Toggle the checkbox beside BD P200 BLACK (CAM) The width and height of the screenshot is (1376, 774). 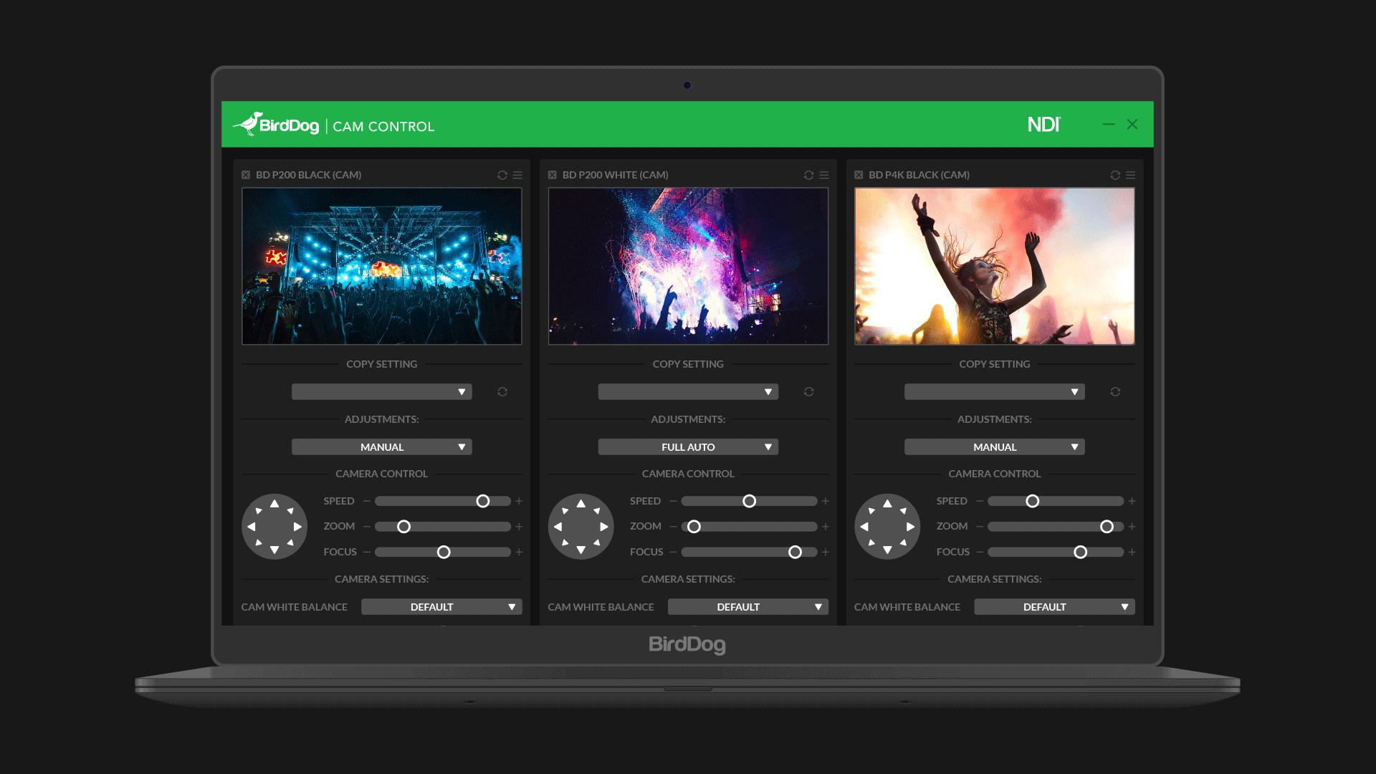[246, 175]
